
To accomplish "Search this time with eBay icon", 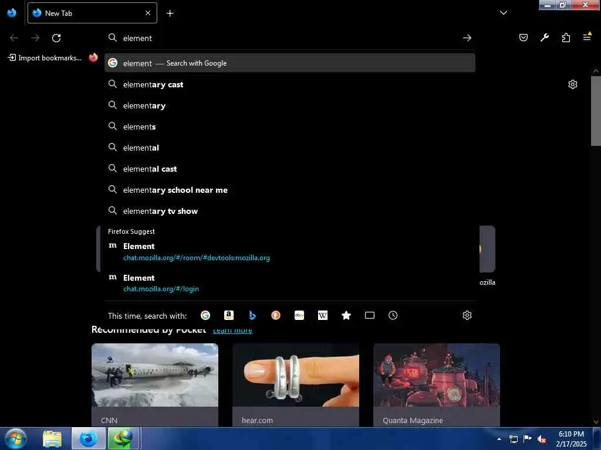I will point(299,315).
